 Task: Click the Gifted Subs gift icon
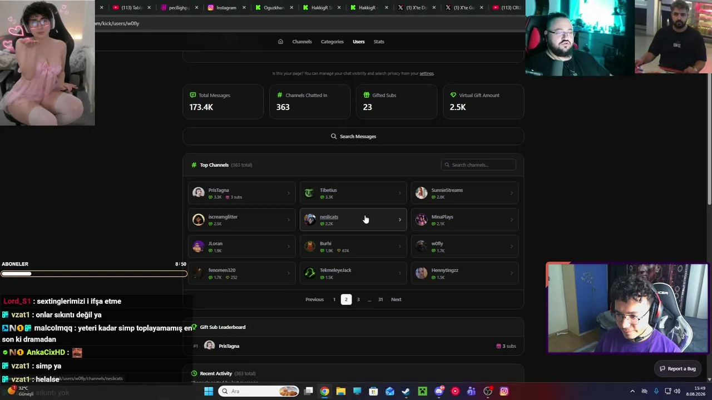click(366, 95)
